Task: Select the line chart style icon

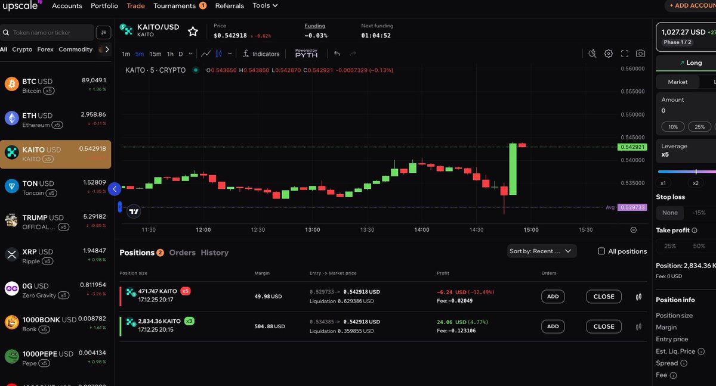Action: click(205, 54)
